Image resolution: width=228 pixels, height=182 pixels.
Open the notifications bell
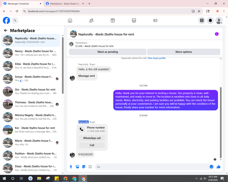click(x=210, y=20)
